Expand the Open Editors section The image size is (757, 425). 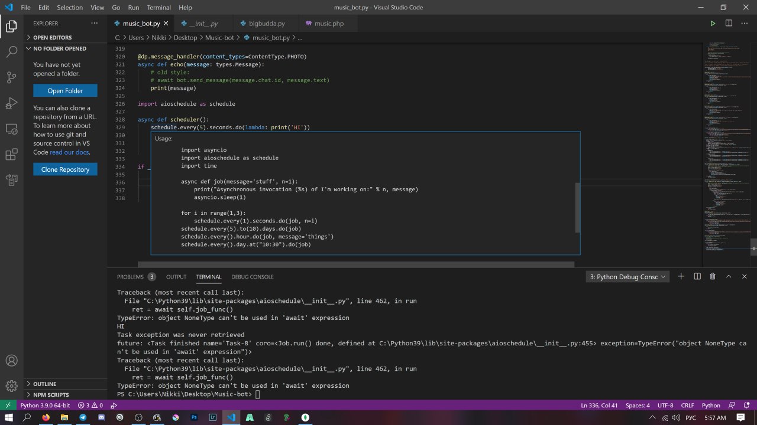pyautogui.click(x=65, y=37)
